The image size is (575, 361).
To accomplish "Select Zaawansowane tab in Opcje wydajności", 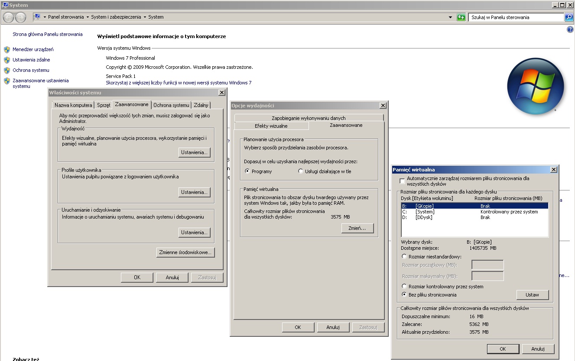I will pyautogui.click(x=346, y=125).
